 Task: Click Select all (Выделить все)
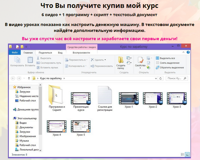tap(165, 58)
